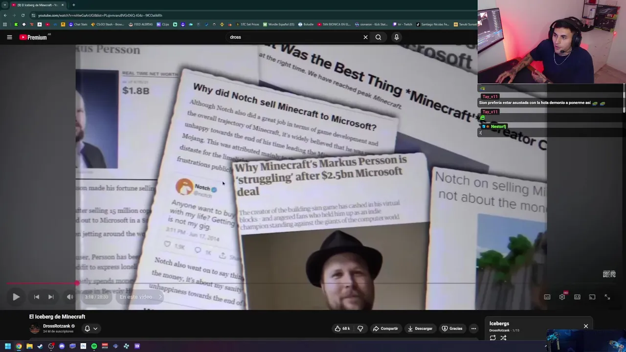
Task: Send Gracias super thanks
Action: pyautogui.click(x=452, y=329)
